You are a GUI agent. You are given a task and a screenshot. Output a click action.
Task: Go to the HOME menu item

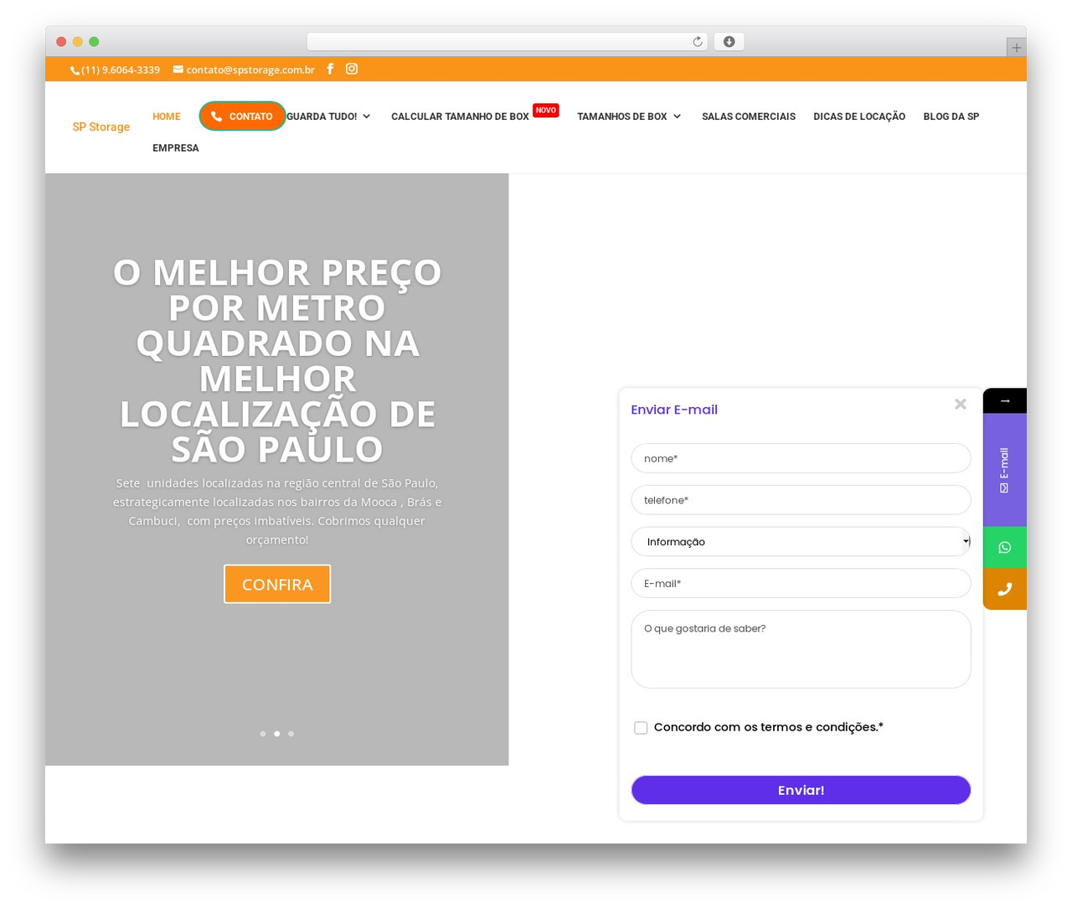tap(166, 116)
